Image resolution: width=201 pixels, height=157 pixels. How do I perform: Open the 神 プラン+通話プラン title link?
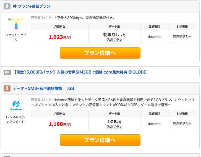(32, 6)
